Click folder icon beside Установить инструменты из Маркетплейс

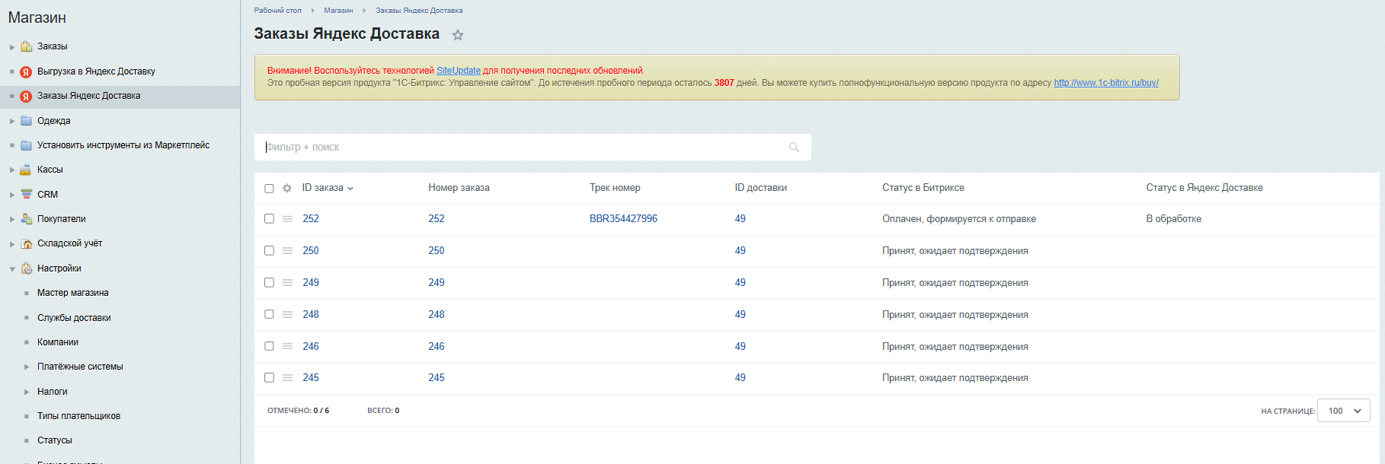27,145
